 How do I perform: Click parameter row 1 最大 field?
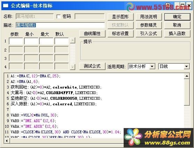(46, 41)
